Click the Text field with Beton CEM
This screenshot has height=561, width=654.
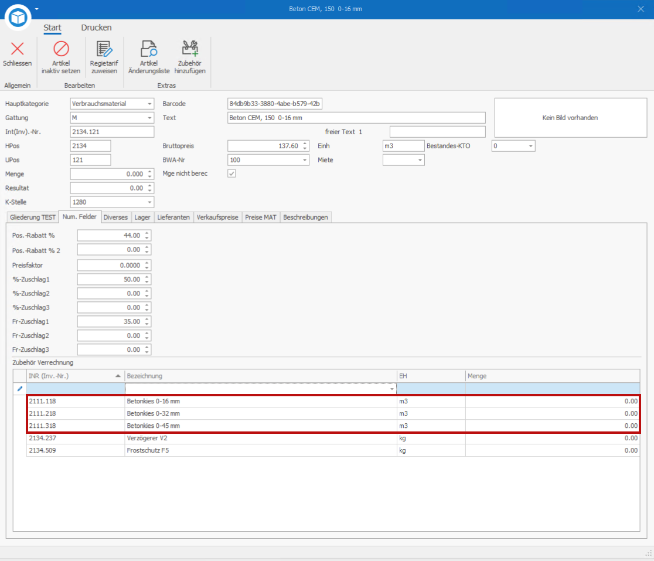click(357, 118)
